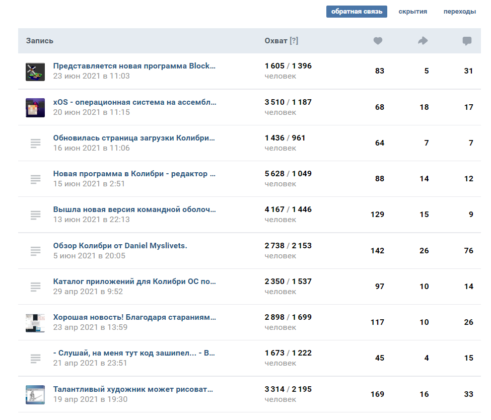The height and width of the screenshot is (420, 491).
Task: Click the text-post icon beside Слушай, на меня post
Action: [35, 358]
